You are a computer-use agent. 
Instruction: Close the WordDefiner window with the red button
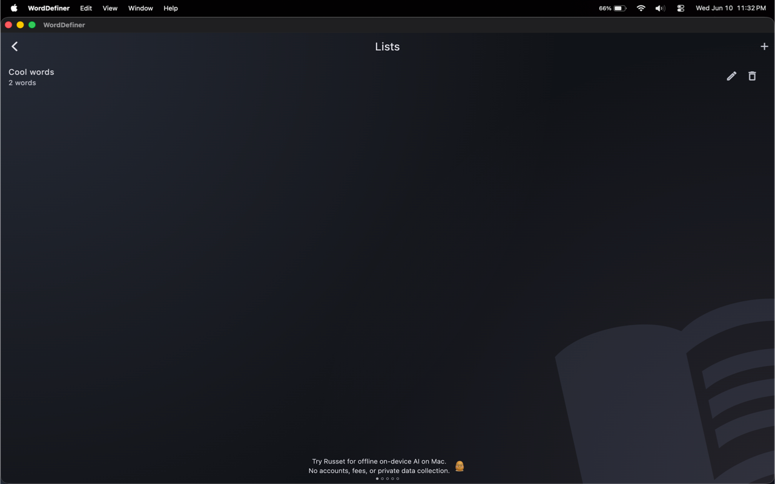[x=8, y=25]
